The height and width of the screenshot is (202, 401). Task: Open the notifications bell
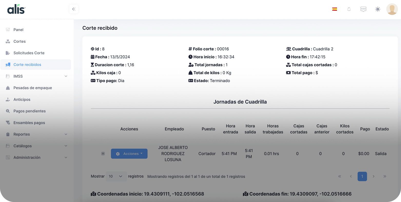[x=349, y=9]
